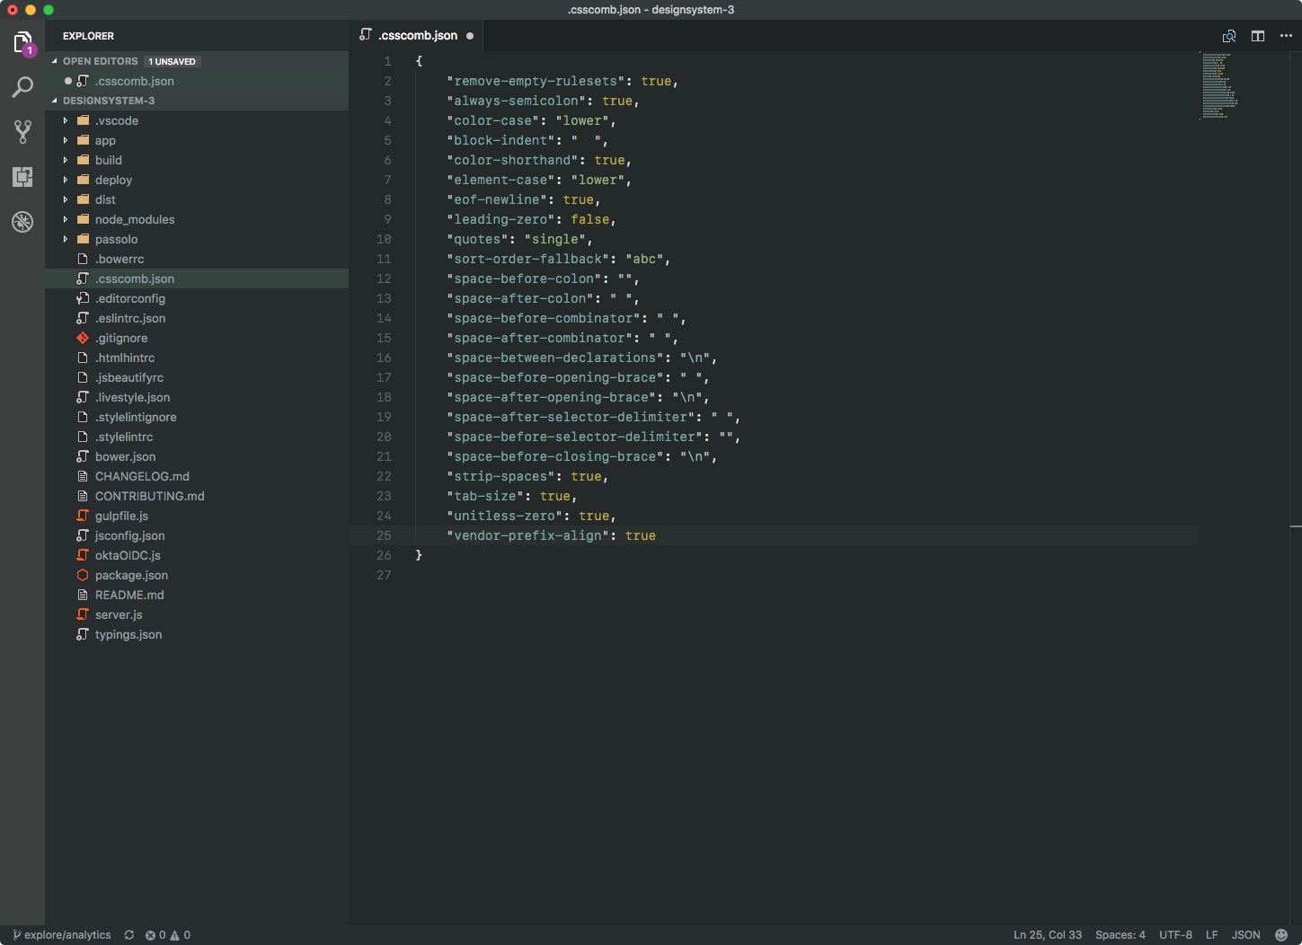
Task: Open the .bowerrc file
Action: [x=197, y=259]
